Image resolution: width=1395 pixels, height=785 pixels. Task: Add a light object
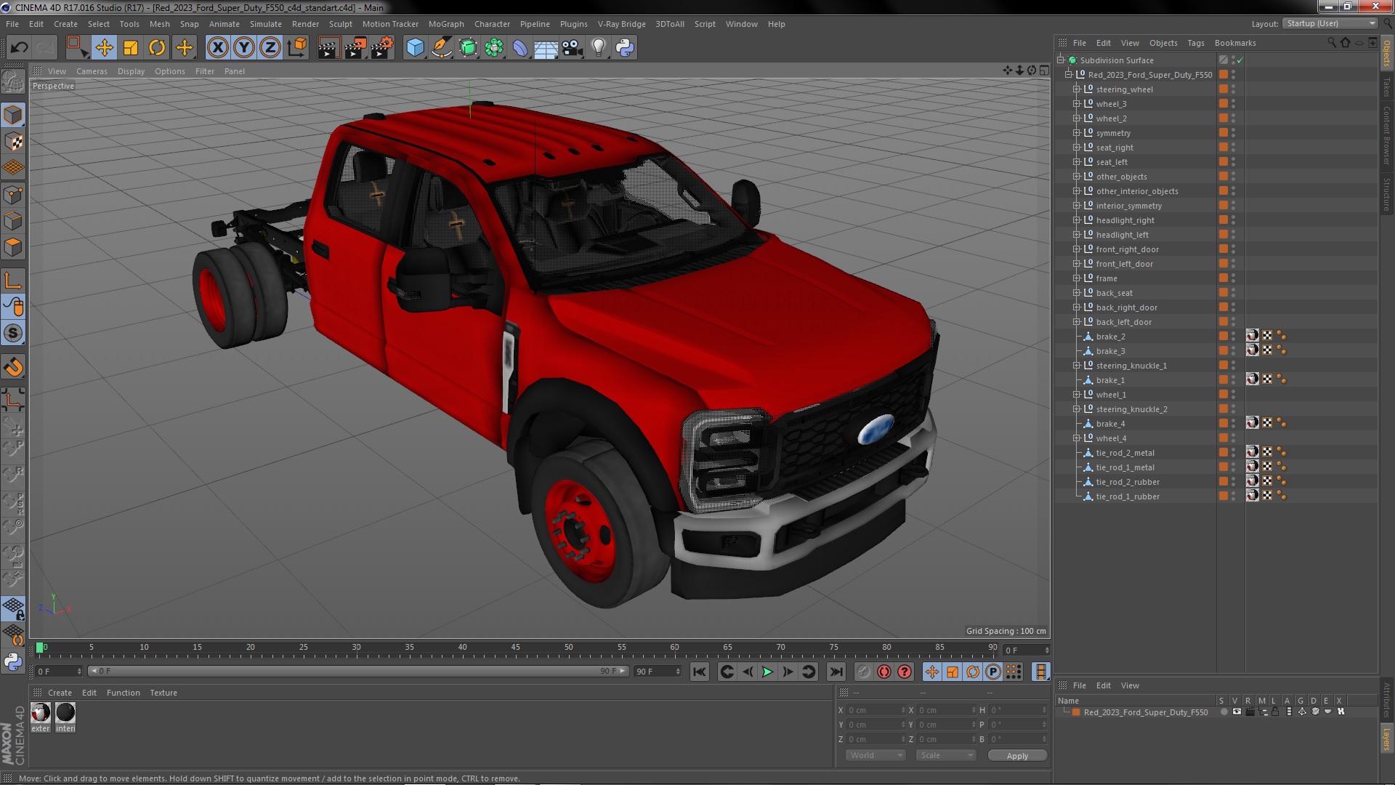pos(598,48)
